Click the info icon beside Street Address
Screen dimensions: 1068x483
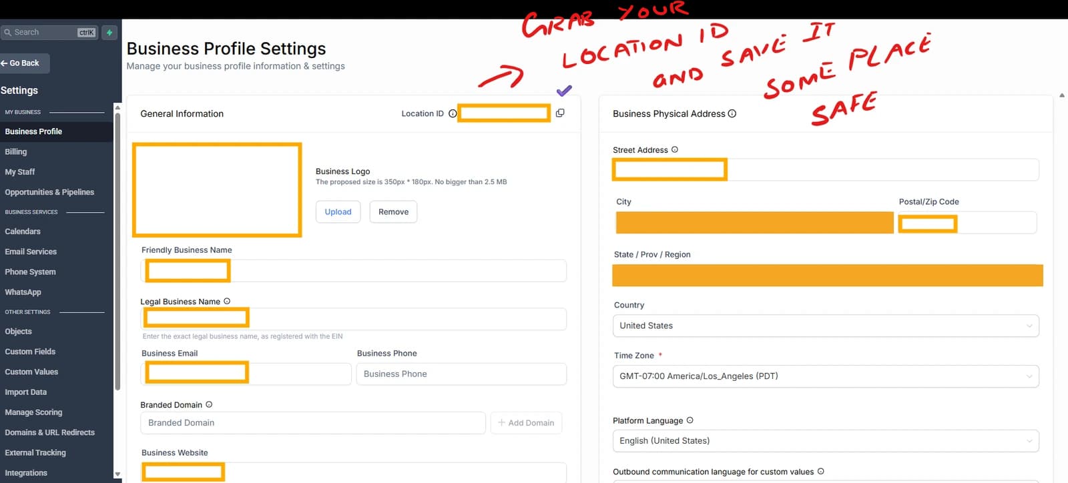tap(675, 149)
